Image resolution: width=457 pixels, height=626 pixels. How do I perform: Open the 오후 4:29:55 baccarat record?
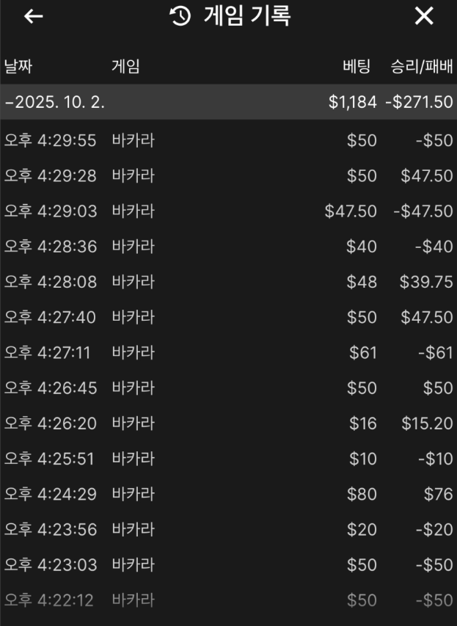(228, 141)
